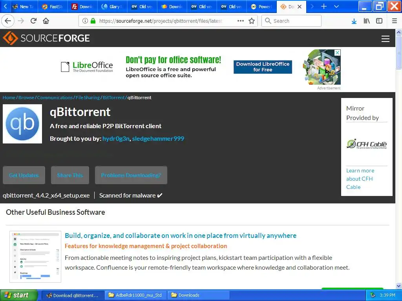Open the File Sharing breadcrumb link

coord(88,98)
